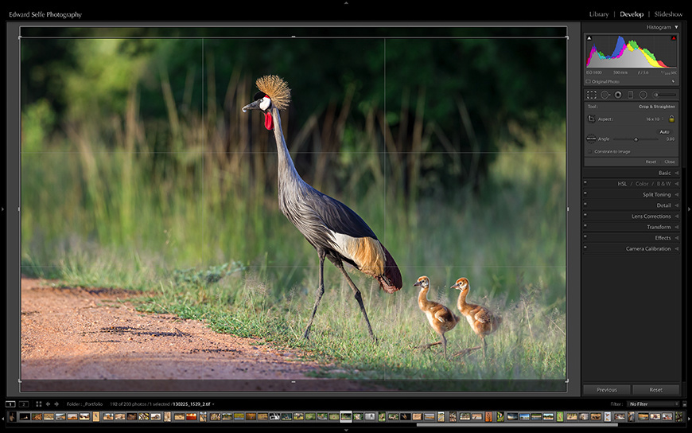Go forward with filmstrip right arrow
This screenshot has height=433, width=692.
[x=56, y=404]
